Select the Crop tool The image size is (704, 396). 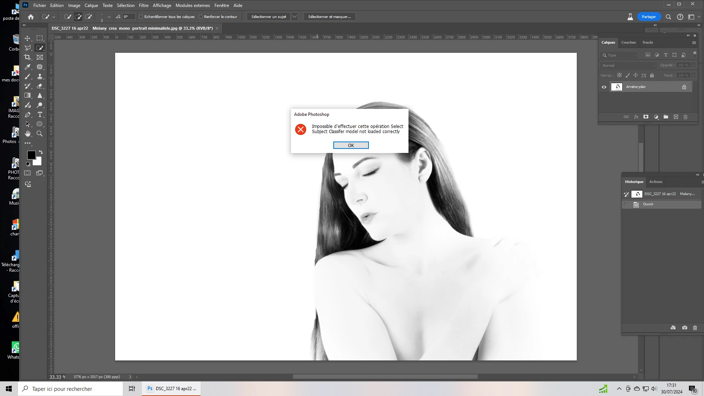click(27, 57)
